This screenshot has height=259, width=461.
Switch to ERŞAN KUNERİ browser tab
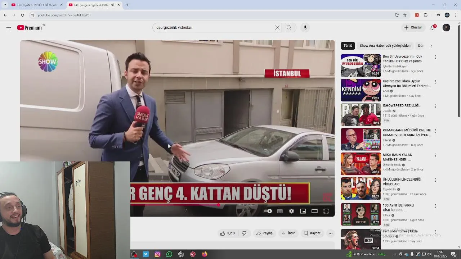click(37, 5)
